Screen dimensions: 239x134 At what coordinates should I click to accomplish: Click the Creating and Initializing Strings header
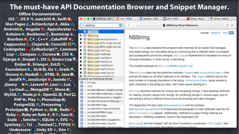pyautogui.click(x=101, y=79)
